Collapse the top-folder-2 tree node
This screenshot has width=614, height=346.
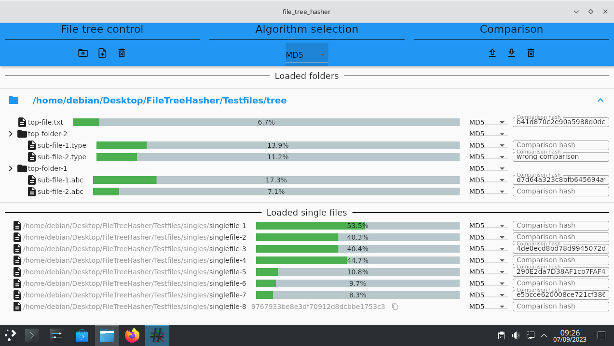(x=11, y=134)
